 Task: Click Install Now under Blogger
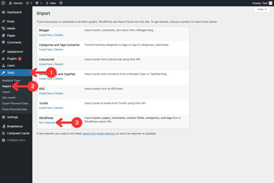(x=46, y=35)
